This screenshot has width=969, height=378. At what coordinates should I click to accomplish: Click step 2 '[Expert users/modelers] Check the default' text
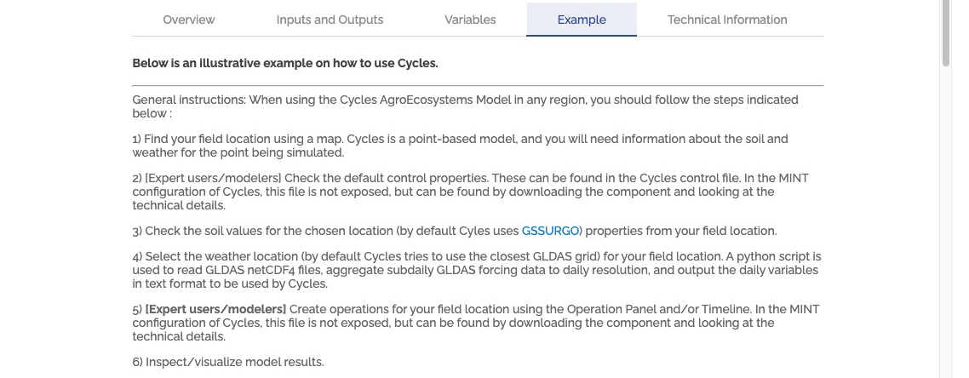point(470,192)
